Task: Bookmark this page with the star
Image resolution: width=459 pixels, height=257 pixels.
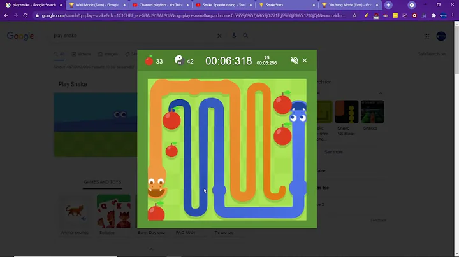Action: pyautogui.click(x=354, y=15)
